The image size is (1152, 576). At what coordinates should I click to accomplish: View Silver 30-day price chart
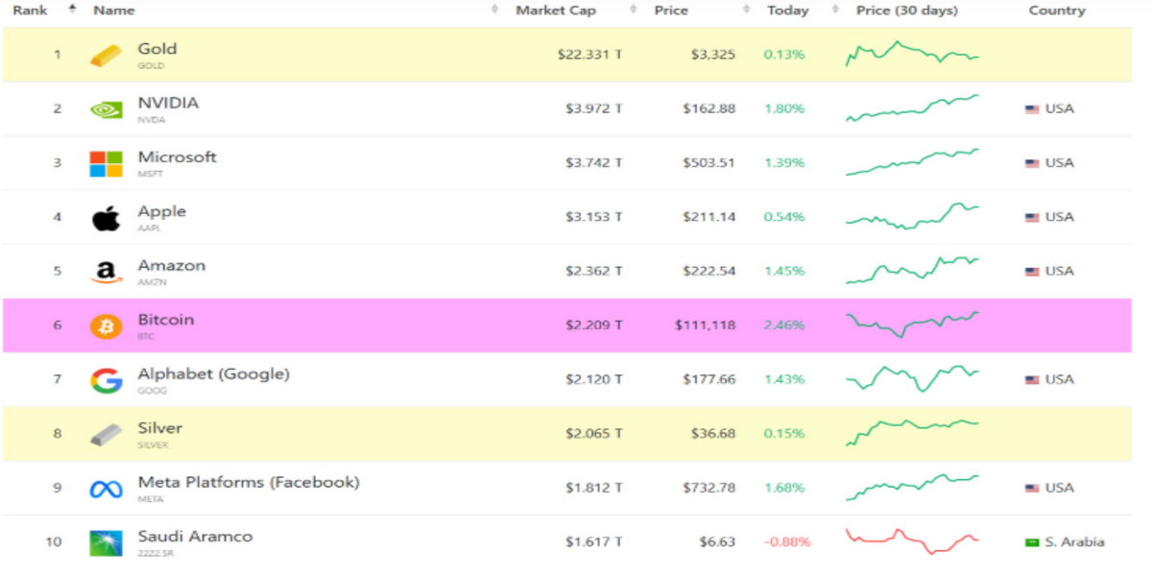(x=912, y=433)
